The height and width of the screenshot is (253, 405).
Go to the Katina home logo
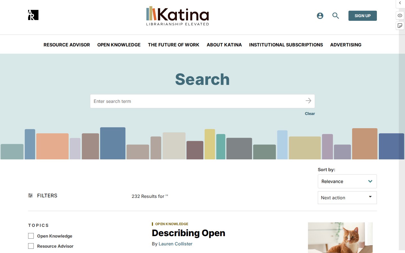[x=177, y=16]
